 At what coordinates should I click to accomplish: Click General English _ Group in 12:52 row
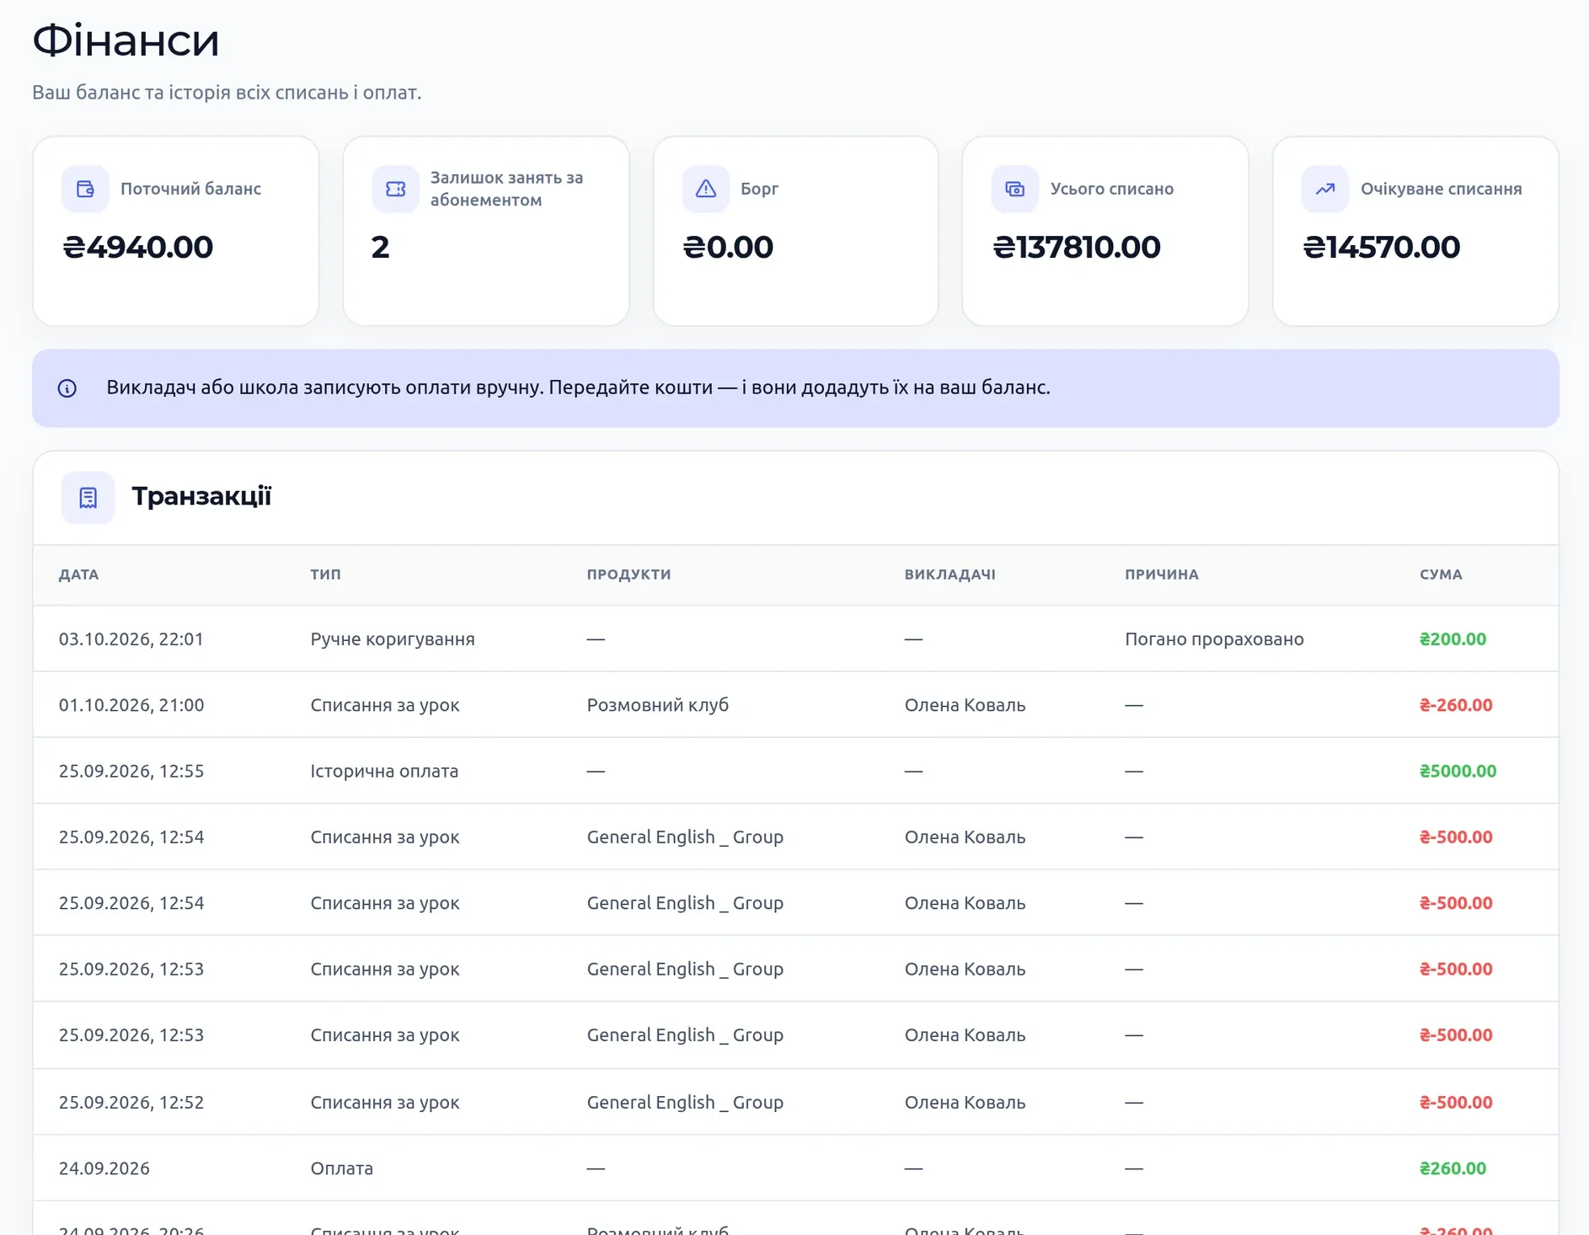685,1102
